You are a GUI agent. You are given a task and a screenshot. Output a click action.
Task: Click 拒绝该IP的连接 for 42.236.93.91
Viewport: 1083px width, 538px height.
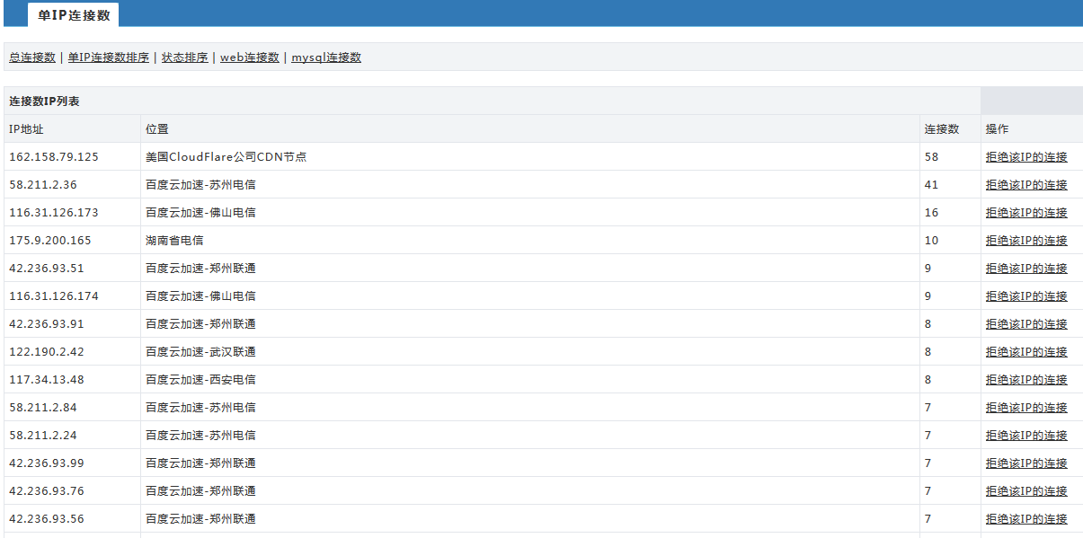1026,324
